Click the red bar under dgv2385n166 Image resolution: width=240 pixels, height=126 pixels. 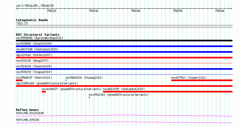124,86
